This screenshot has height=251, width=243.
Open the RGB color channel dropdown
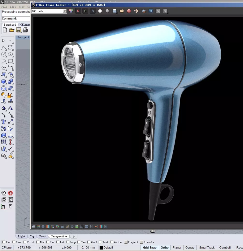pyautogui.click(x=65, y=11)
